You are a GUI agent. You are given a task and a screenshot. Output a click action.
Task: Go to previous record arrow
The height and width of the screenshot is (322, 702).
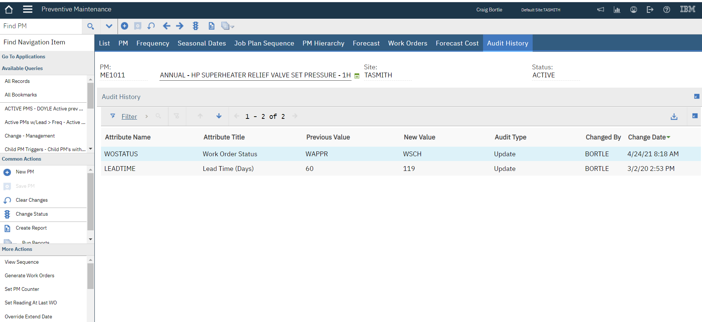click(167, 26)
